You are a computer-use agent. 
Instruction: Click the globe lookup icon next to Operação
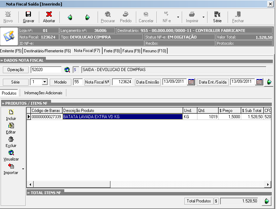(x=67, y=70)
